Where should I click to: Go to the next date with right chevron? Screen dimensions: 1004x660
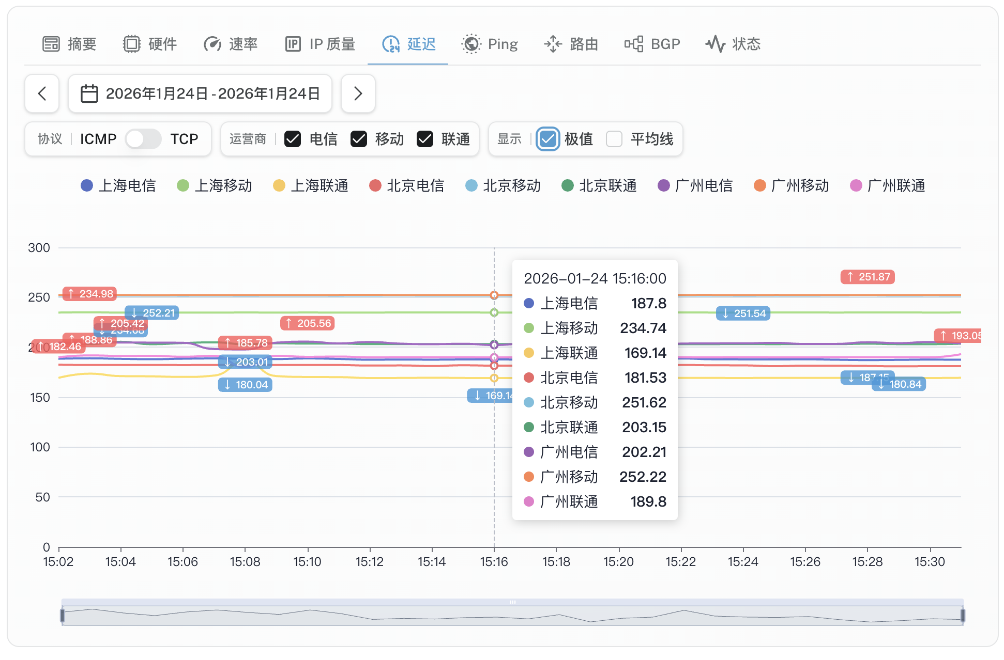tap(358, 93)
